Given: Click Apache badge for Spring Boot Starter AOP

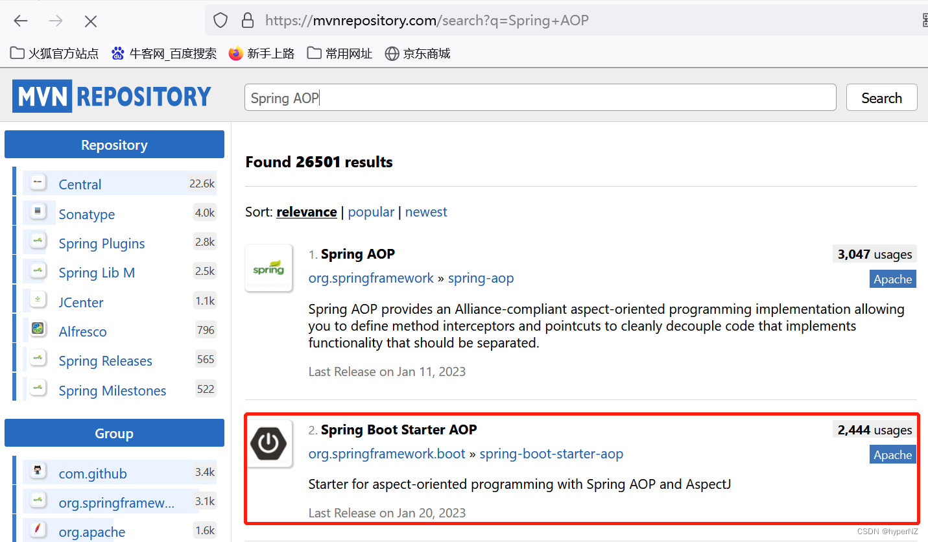Looking at the screenshot, I should pos(893,454).
